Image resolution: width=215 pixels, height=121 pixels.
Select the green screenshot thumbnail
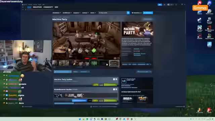pos(94,63)
